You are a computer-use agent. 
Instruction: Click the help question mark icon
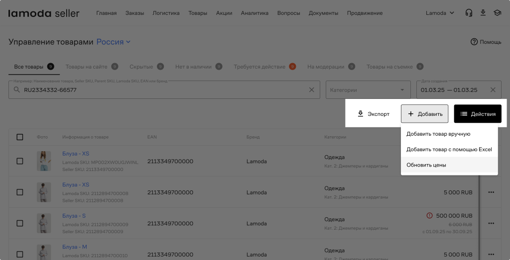pyautogui.click(x=474, y=42)
